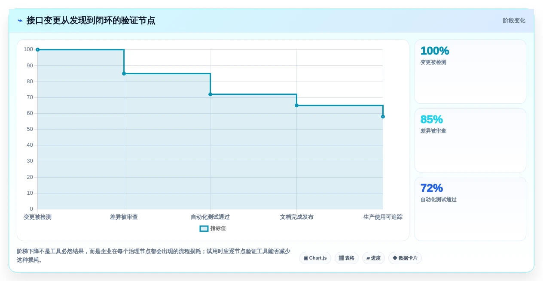Click the x-axis label 差异被审查
The width and height of the screenshot is (543, 281).
pyautogui.click(x=124, y=217)
